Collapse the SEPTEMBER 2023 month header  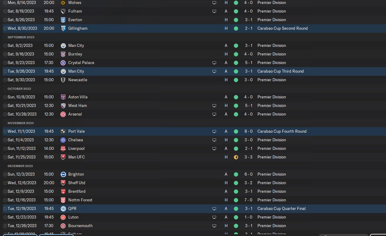click(21, 37)
